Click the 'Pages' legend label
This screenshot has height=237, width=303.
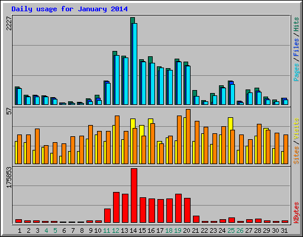click(x=296, y=72)
